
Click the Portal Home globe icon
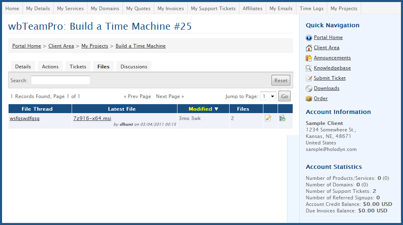pyautogui.click(x=309, y=38)
